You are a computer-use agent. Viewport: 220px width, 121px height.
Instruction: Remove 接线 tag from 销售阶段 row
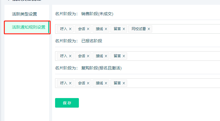point(106,29)
